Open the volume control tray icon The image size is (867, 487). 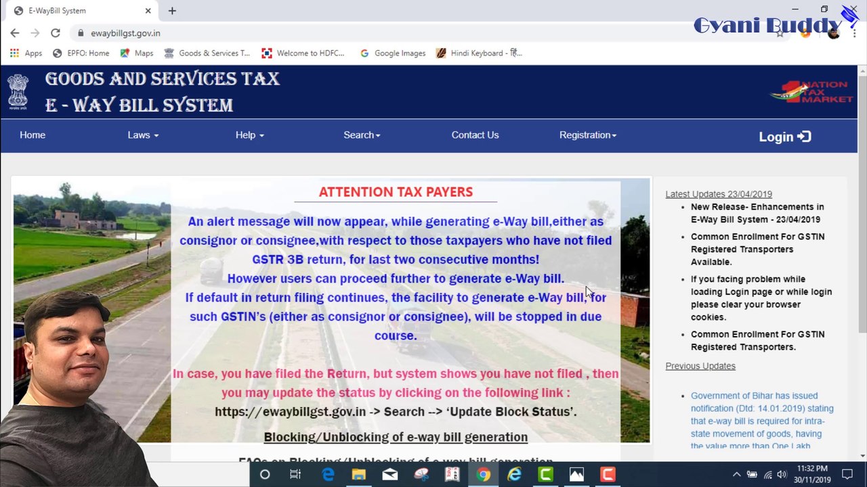point(782,475)
